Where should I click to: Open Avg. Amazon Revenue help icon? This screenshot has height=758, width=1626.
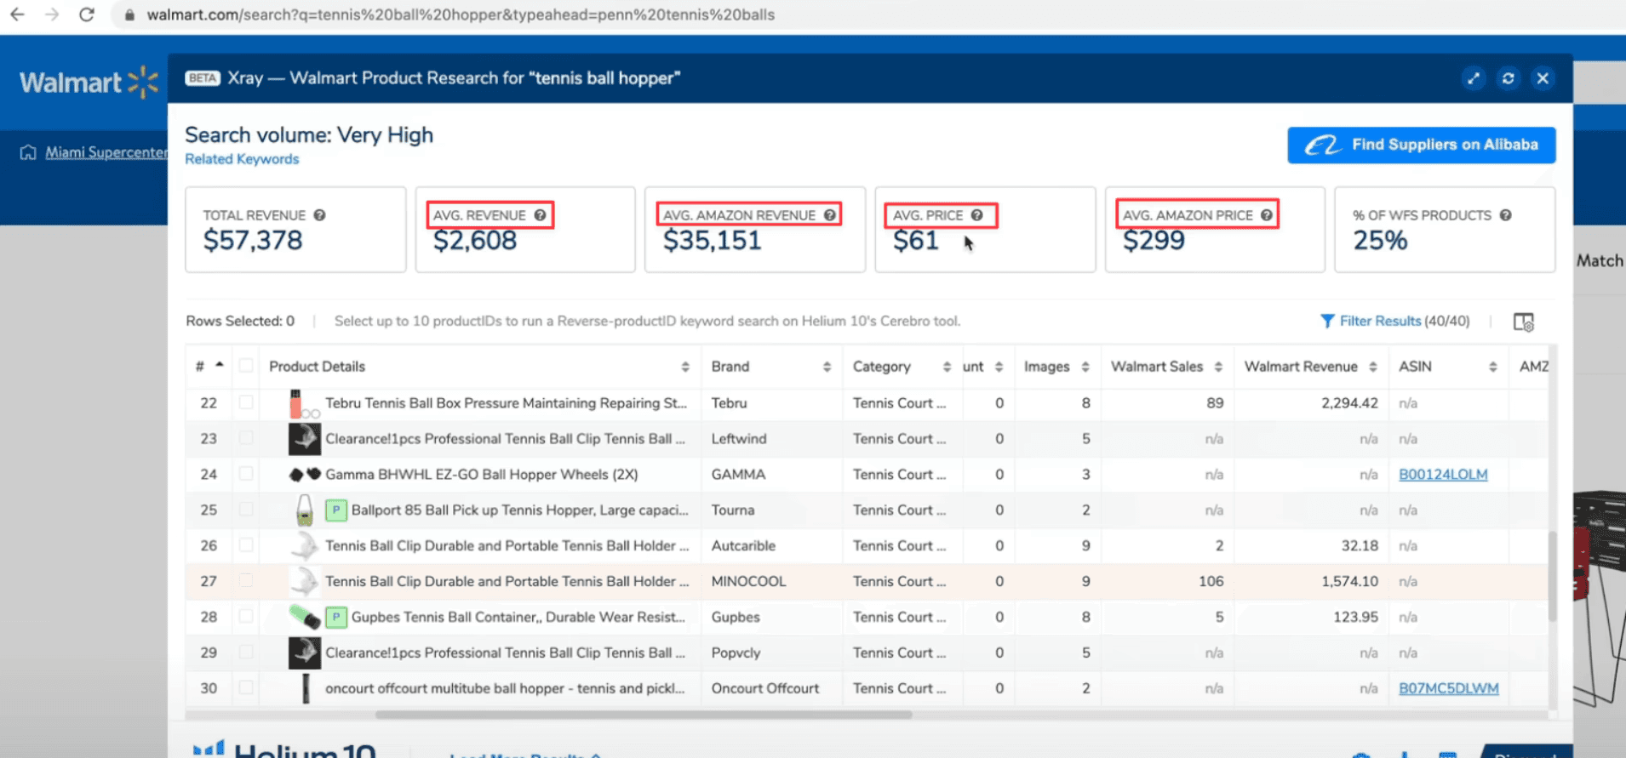(x=829, y=215)
